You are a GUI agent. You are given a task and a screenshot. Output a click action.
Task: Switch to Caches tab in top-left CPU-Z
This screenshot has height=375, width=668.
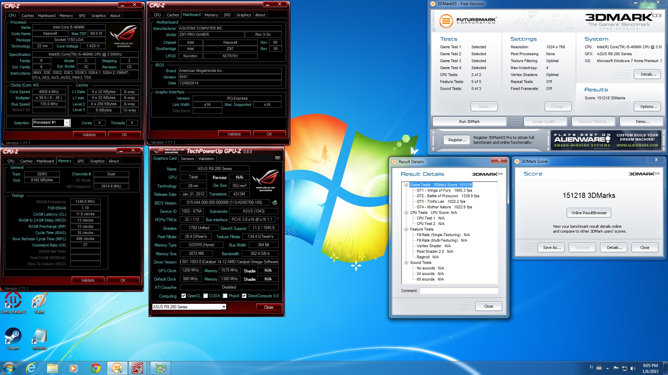pos(28,16)
